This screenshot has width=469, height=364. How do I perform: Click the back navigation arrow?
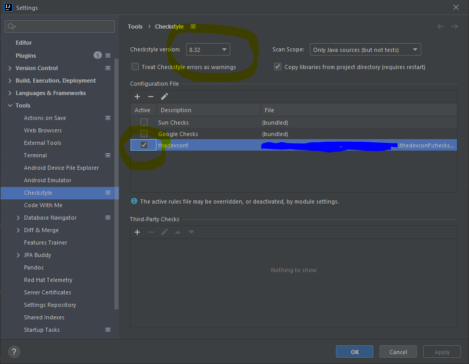pyautogui.click(x=440, y=26)
